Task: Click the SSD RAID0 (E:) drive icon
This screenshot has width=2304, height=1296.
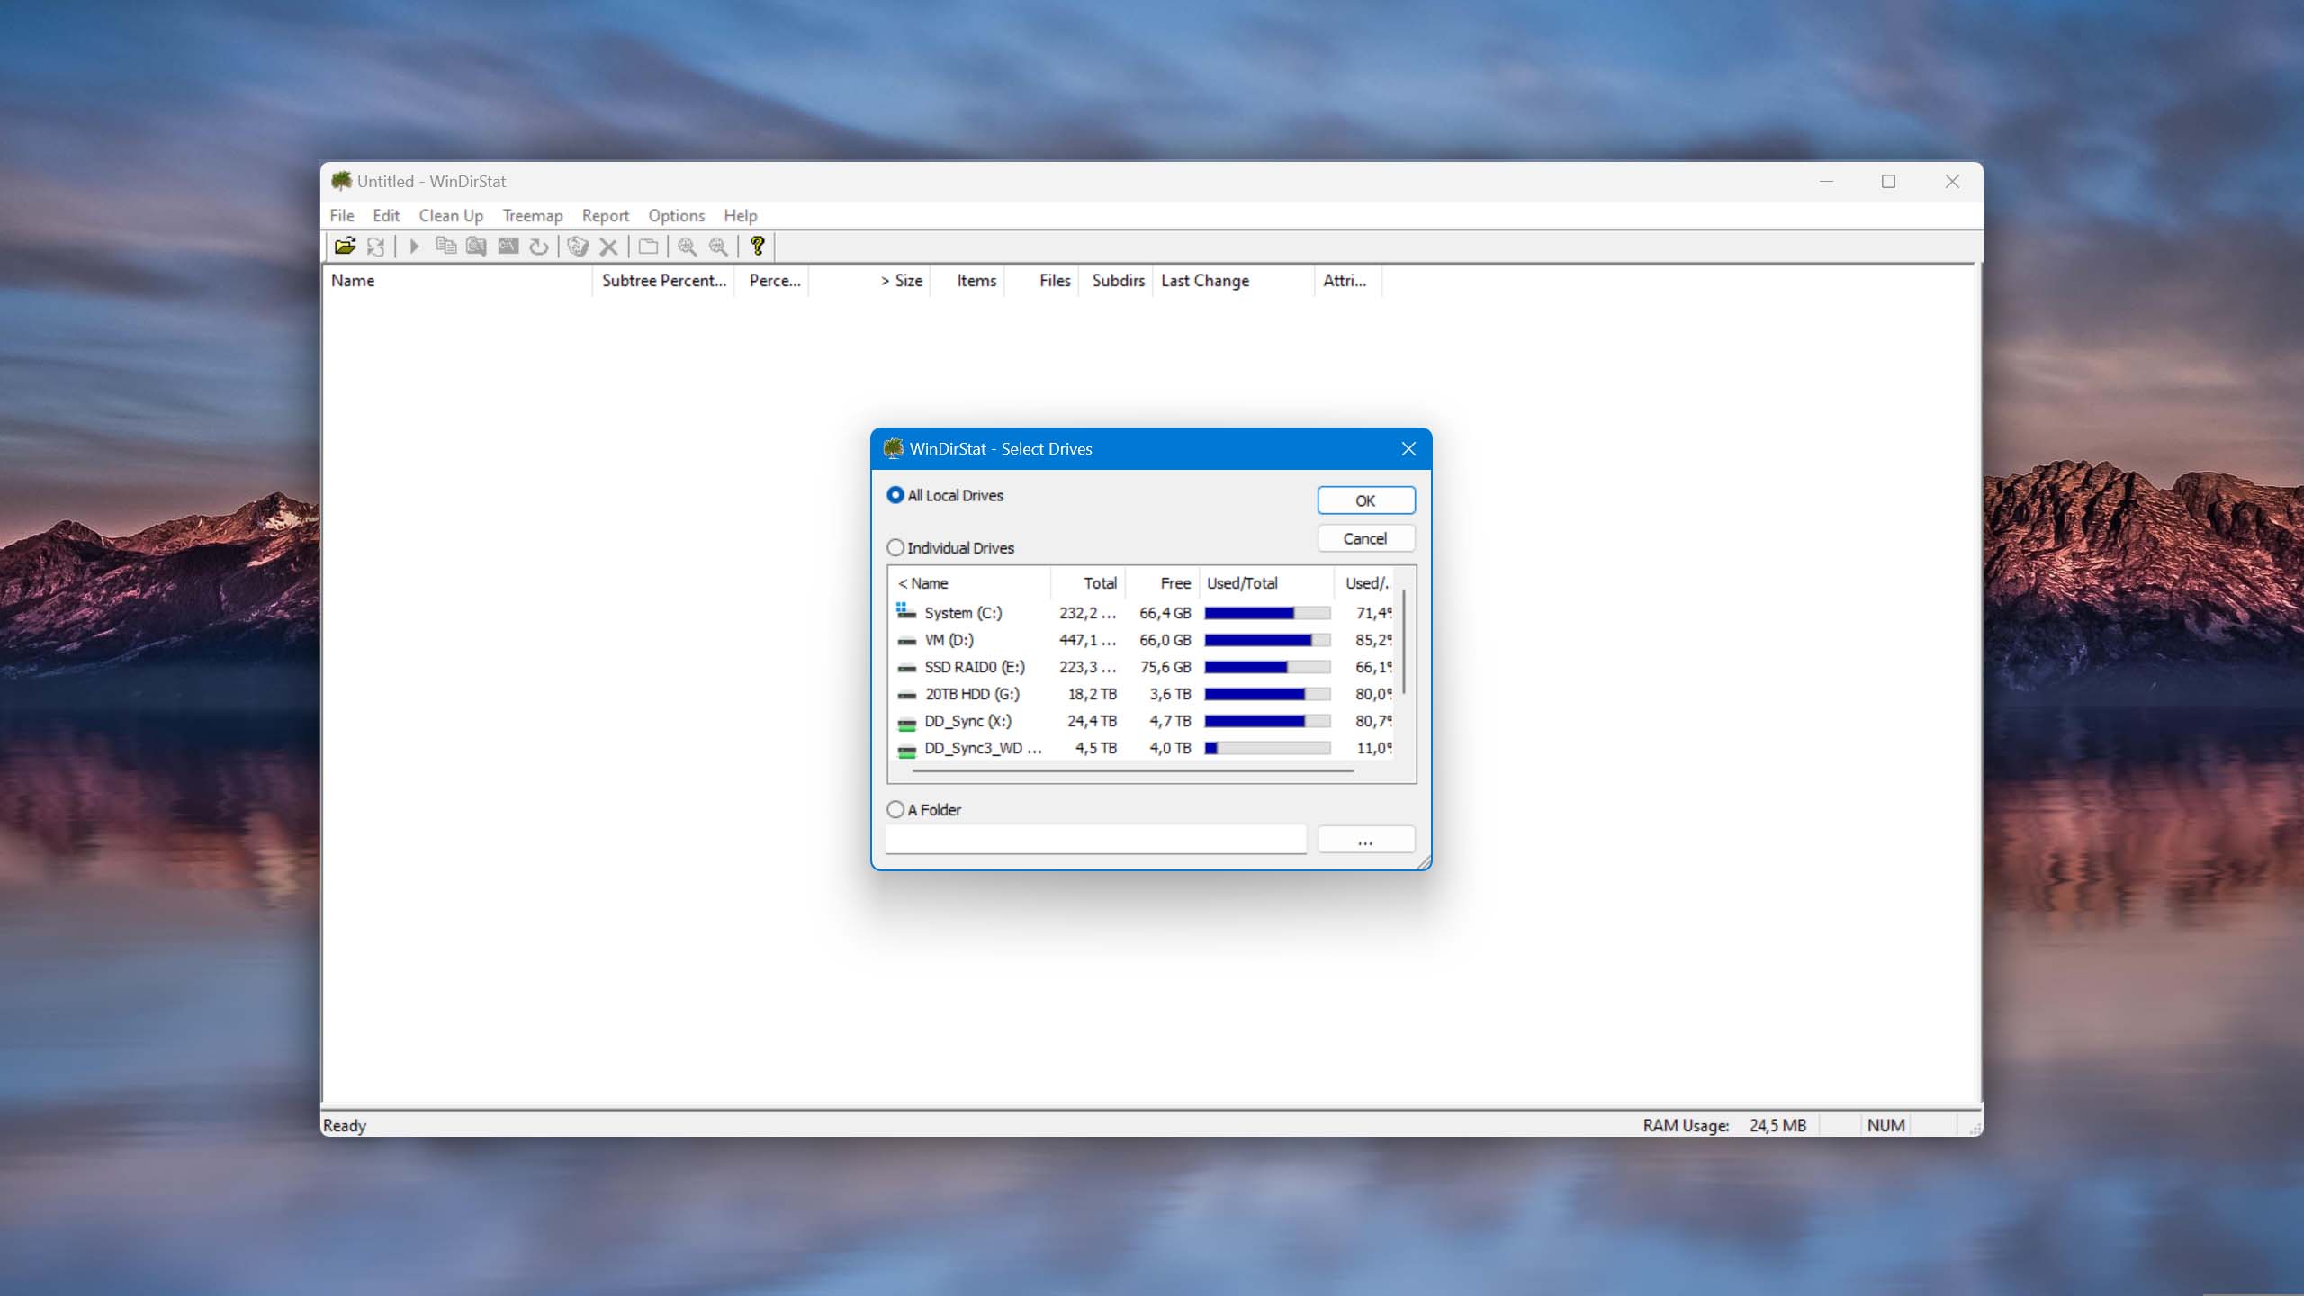Action: click(906, 668)
